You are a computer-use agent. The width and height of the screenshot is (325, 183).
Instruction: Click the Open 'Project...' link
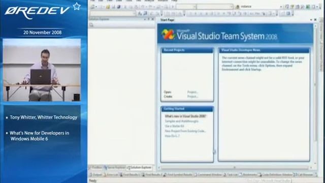[192, 92]
